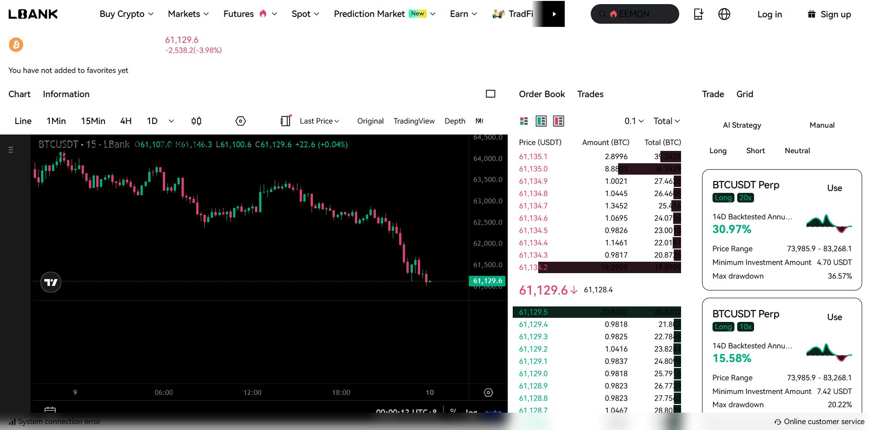Select AI Strategy mode
869x430 pixels.
(x=742, y=125)
